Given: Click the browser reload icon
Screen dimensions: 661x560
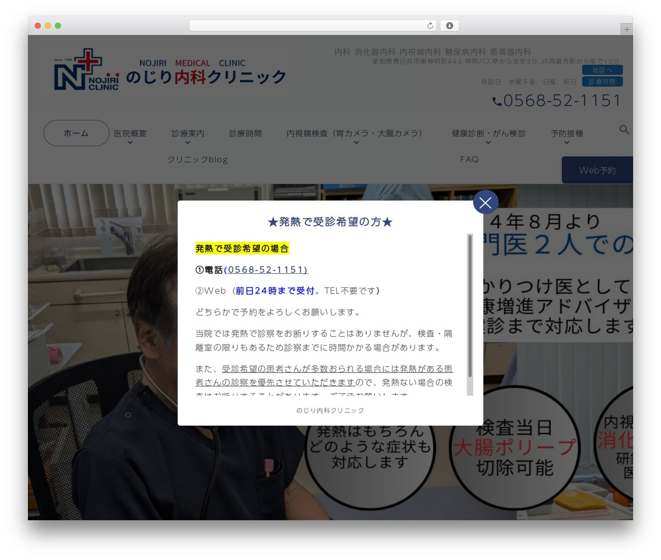Looking at the screenshot, I should pos(430,26).
